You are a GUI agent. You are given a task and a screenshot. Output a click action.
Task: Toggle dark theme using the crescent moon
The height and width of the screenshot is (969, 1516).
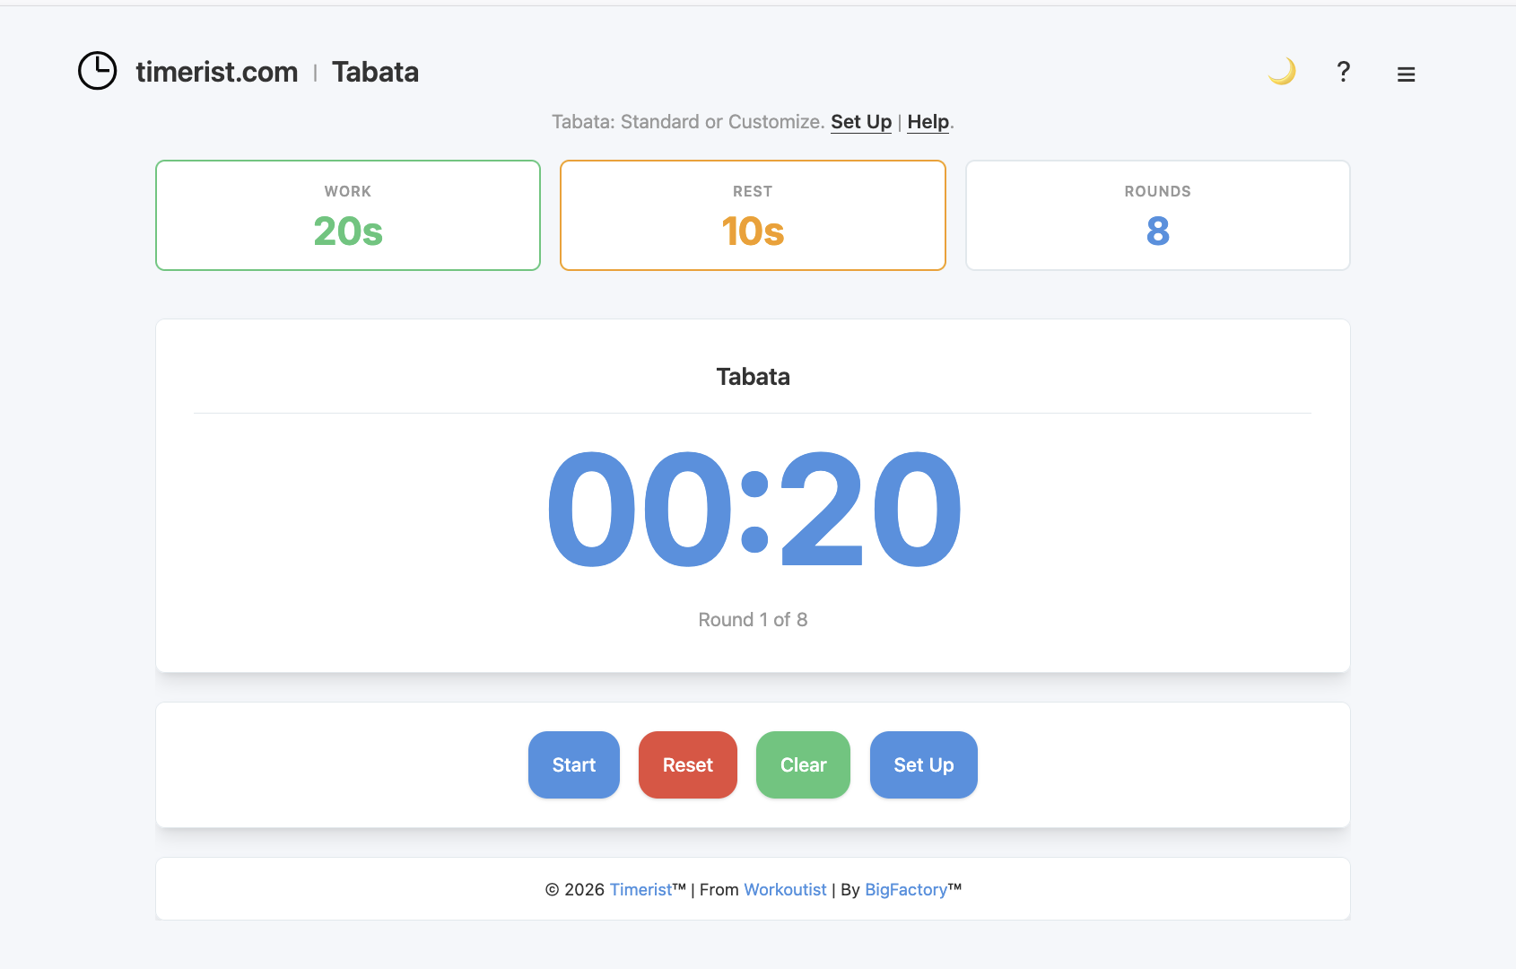click(1283, 71)
